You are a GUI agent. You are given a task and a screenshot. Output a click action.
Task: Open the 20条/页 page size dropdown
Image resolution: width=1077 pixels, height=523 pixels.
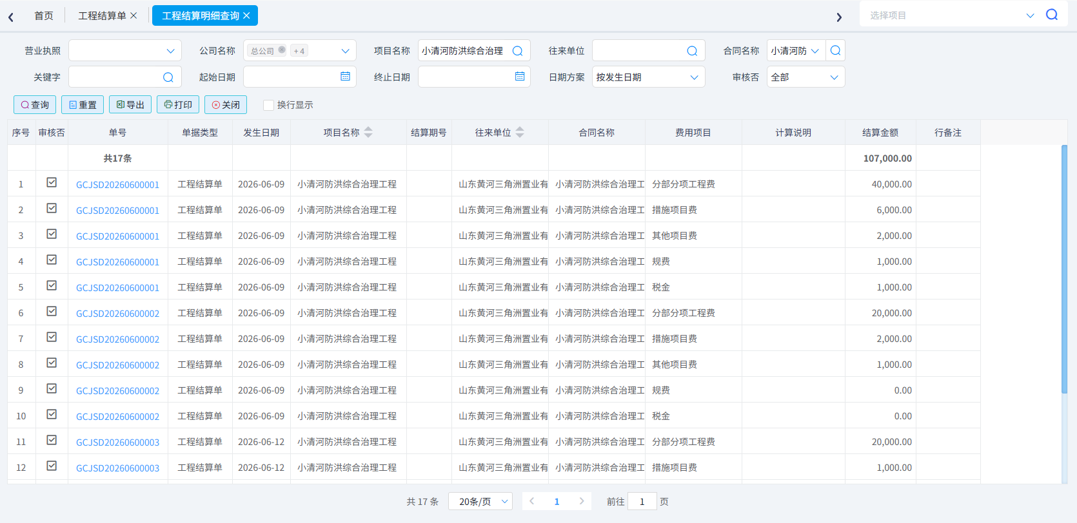tap(482, 501)
